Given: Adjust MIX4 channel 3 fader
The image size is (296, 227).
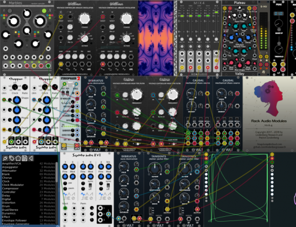Looking at the screenshot, I should click(x=199, y=16).
